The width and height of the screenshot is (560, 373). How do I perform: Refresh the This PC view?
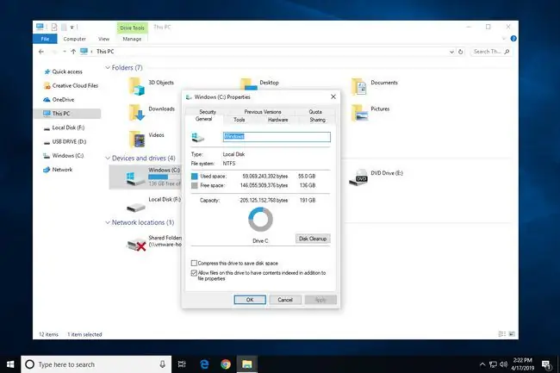tap(461, 52)
